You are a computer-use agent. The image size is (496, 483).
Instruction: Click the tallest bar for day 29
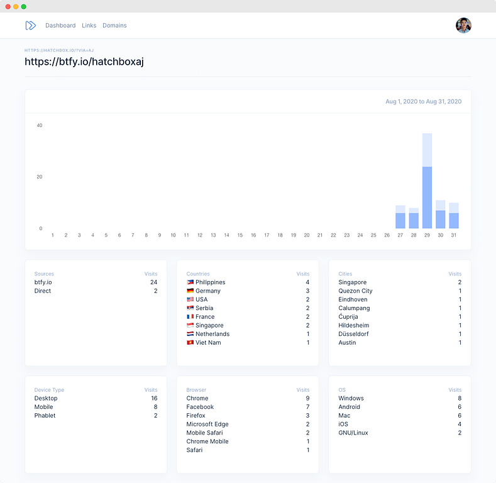427,182
